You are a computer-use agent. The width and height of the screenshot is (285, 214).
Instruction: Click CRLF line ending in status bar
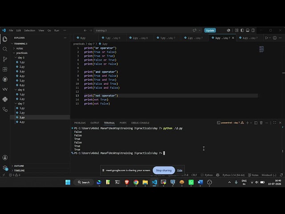point(194,175)
